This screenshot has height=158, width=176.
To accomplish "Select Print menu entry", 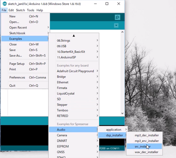I will [x=25, y=69].
